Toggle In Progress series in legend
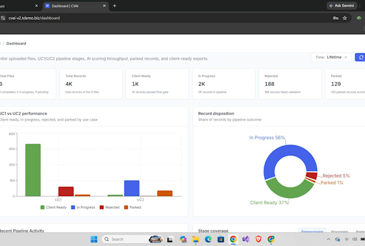365x246 pixels. [83, 207]
